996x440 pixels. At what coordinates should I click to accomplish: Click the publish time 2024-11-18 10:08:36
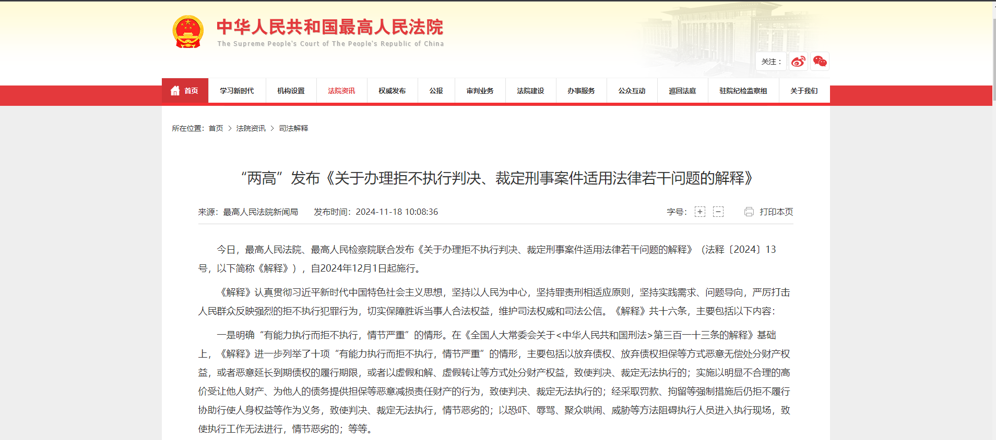tap(397, 212)
